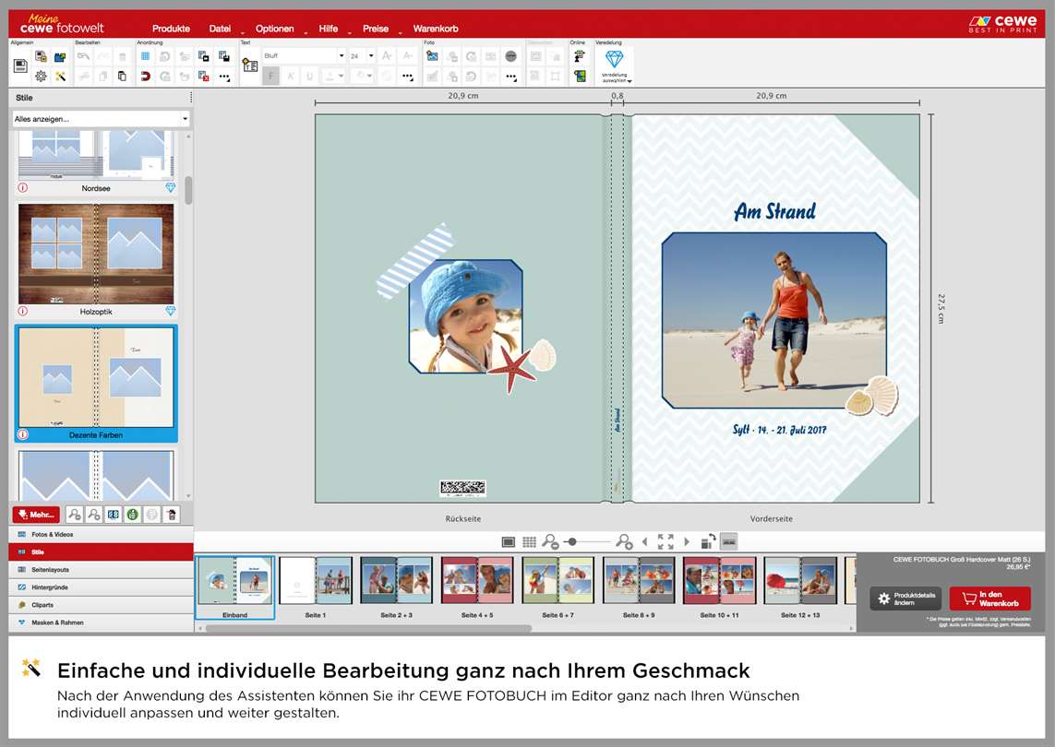The width and height of the screenshot is (1055, 747).
Task: Open the Datei menu
Action: pyautogui.click(x=220, y=29)
